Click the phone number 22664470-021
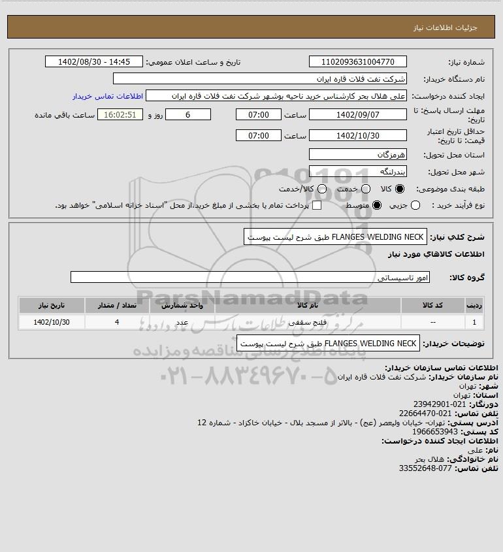 pos(425,414)
